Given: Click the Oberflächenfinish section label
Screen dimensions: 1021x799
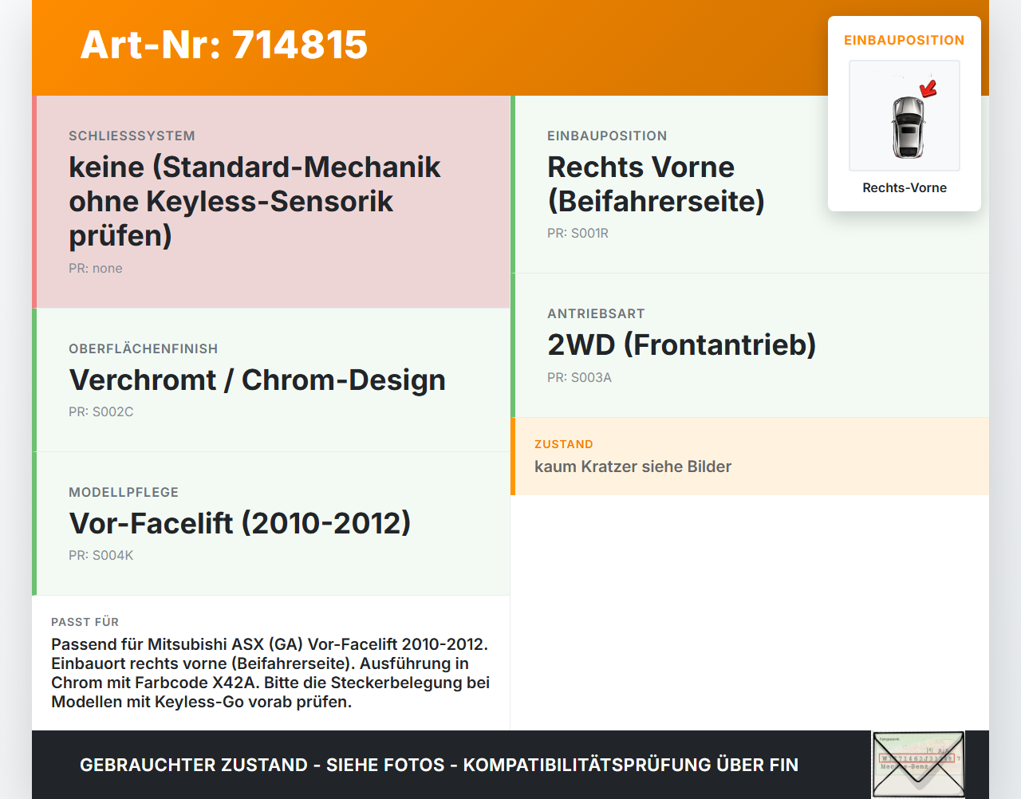Looking at the screenshot, I should (x=144, y=349).
